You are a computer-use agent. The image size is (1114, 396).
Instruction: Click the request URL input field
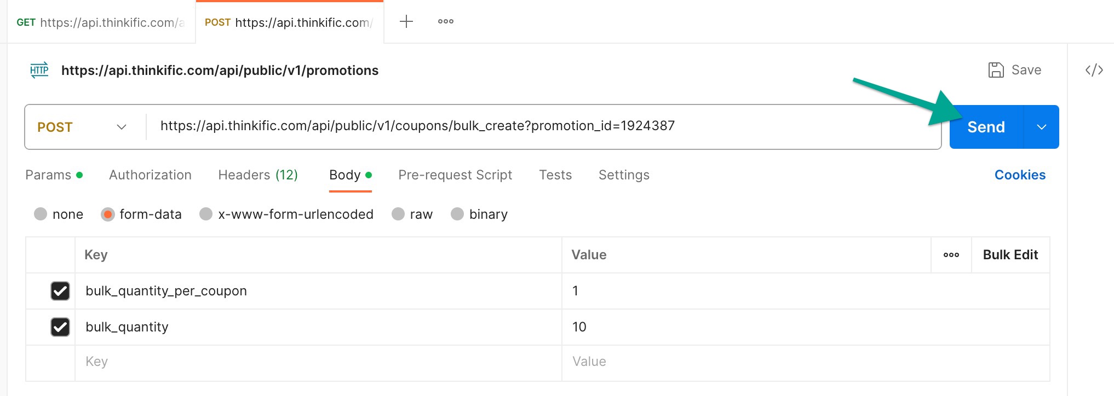pos(543,126)
